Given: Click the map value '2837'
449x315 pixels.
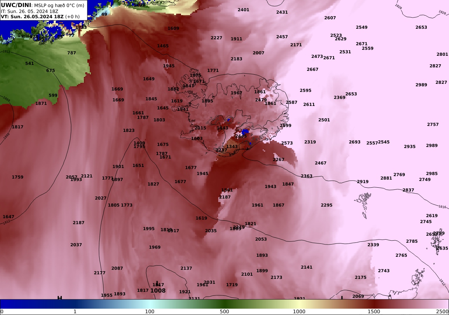Looking at the screenshot, I should 408,190.
